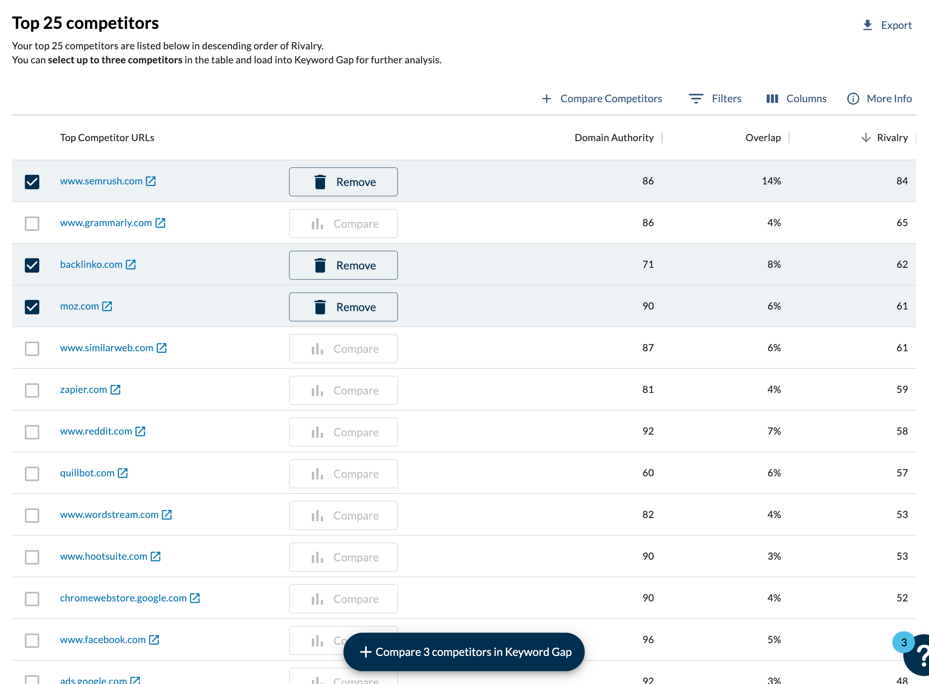The width and height of the screenshot is (929, 684).
Task: Click Compare 3 competitors in Keyword Gap
Action: (x=463, y=652)
